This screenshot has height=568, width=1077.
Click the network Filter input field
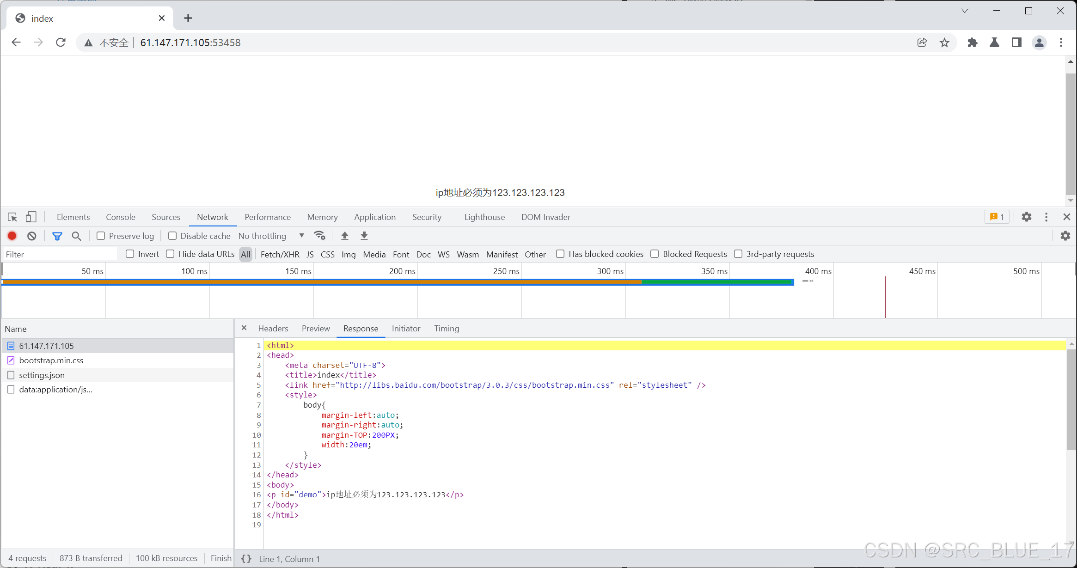pyautogui.click(x=59, y=254)
